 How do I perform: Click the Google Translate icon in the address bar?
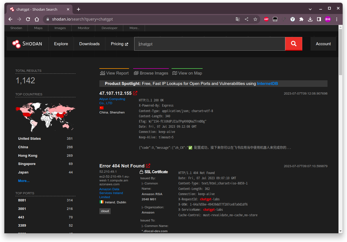pos(237,19)
